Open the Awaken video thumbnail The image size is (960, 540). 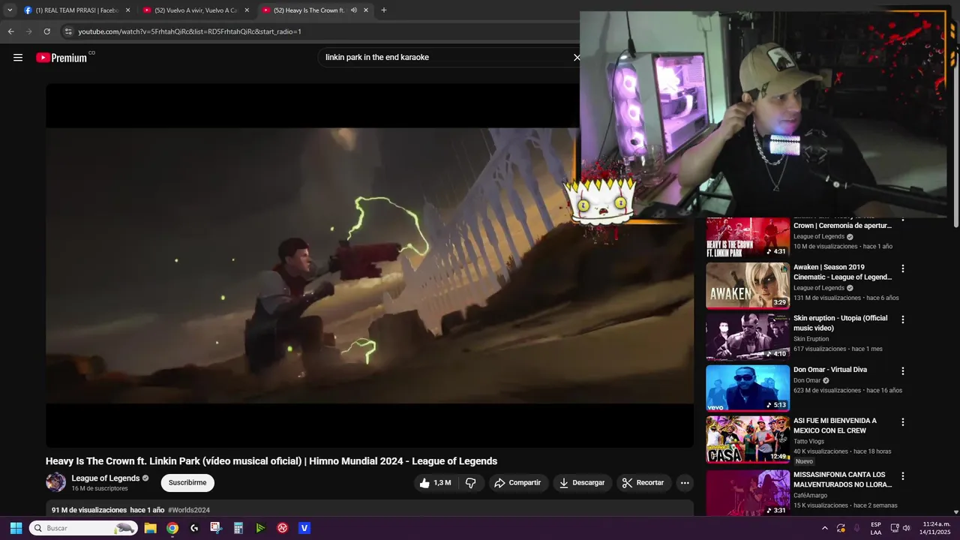pos(748,286)
